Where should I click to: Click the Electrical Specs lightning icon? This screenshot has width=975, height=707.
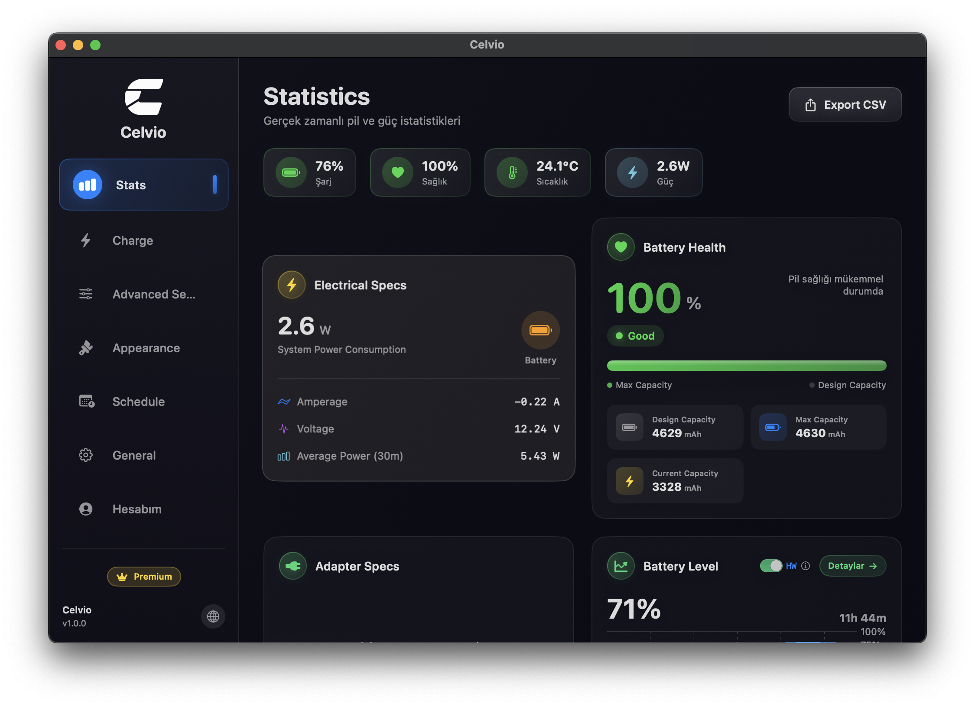pos(291,285)
